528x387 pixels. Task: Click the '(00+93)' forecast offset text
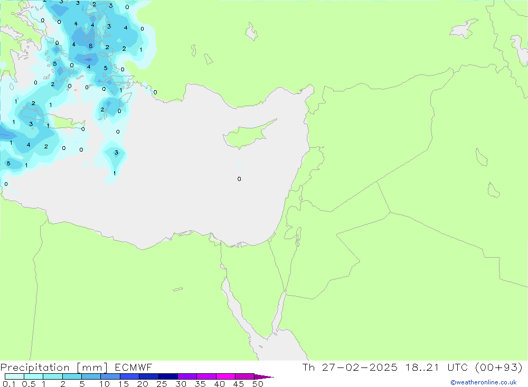(x=499, y=367)
